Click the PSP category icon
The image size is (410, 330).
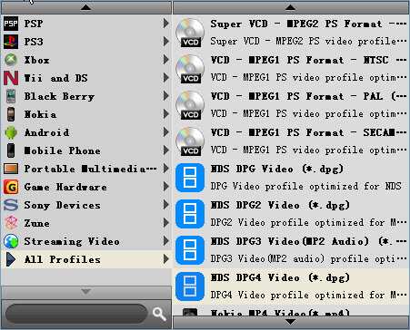tap(11, 24)
